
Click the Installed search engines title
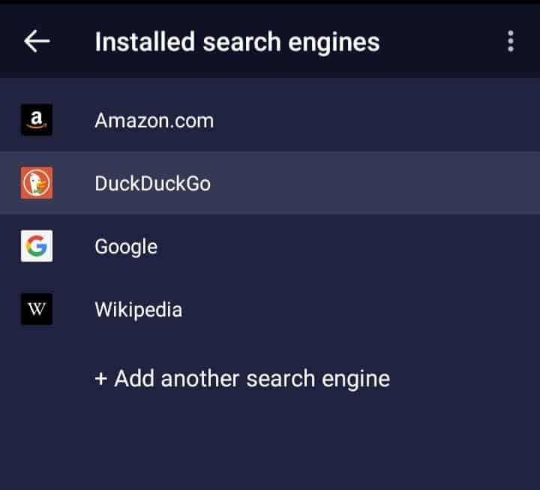pyautogui.click(x=237, y=42)
